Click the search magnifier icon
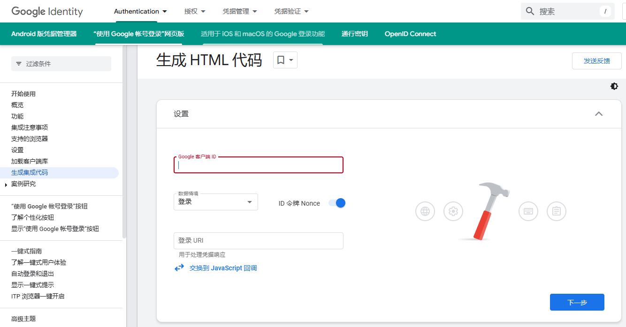Image resolution: width=626 pixels, height=327 pixels. coord(530,11)
